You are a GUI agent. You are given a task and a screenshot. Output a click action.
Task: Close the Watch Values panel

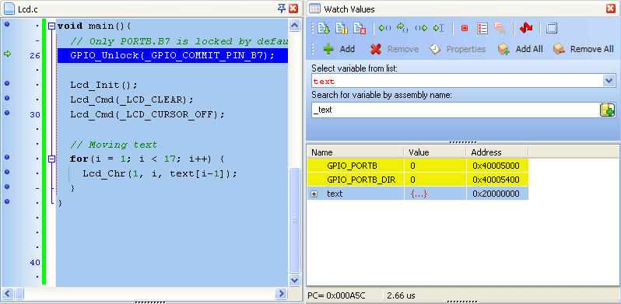[611, 9]
